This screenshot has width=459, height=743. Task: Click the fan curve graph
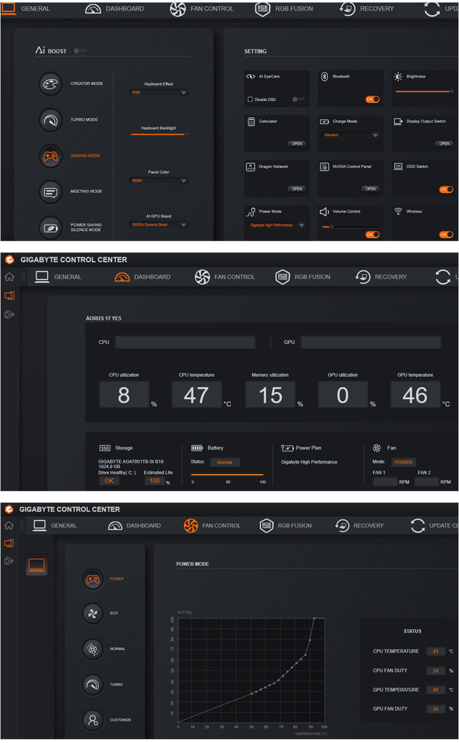coord(251,670)
